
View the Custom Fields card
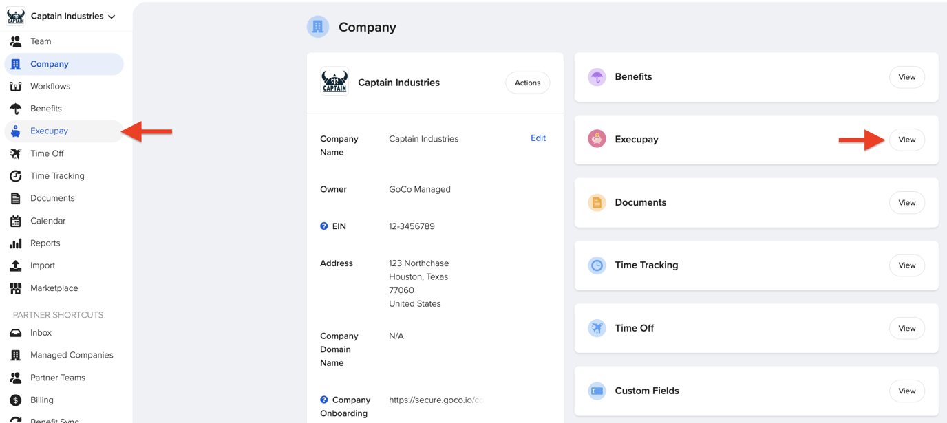pos(906,391)
